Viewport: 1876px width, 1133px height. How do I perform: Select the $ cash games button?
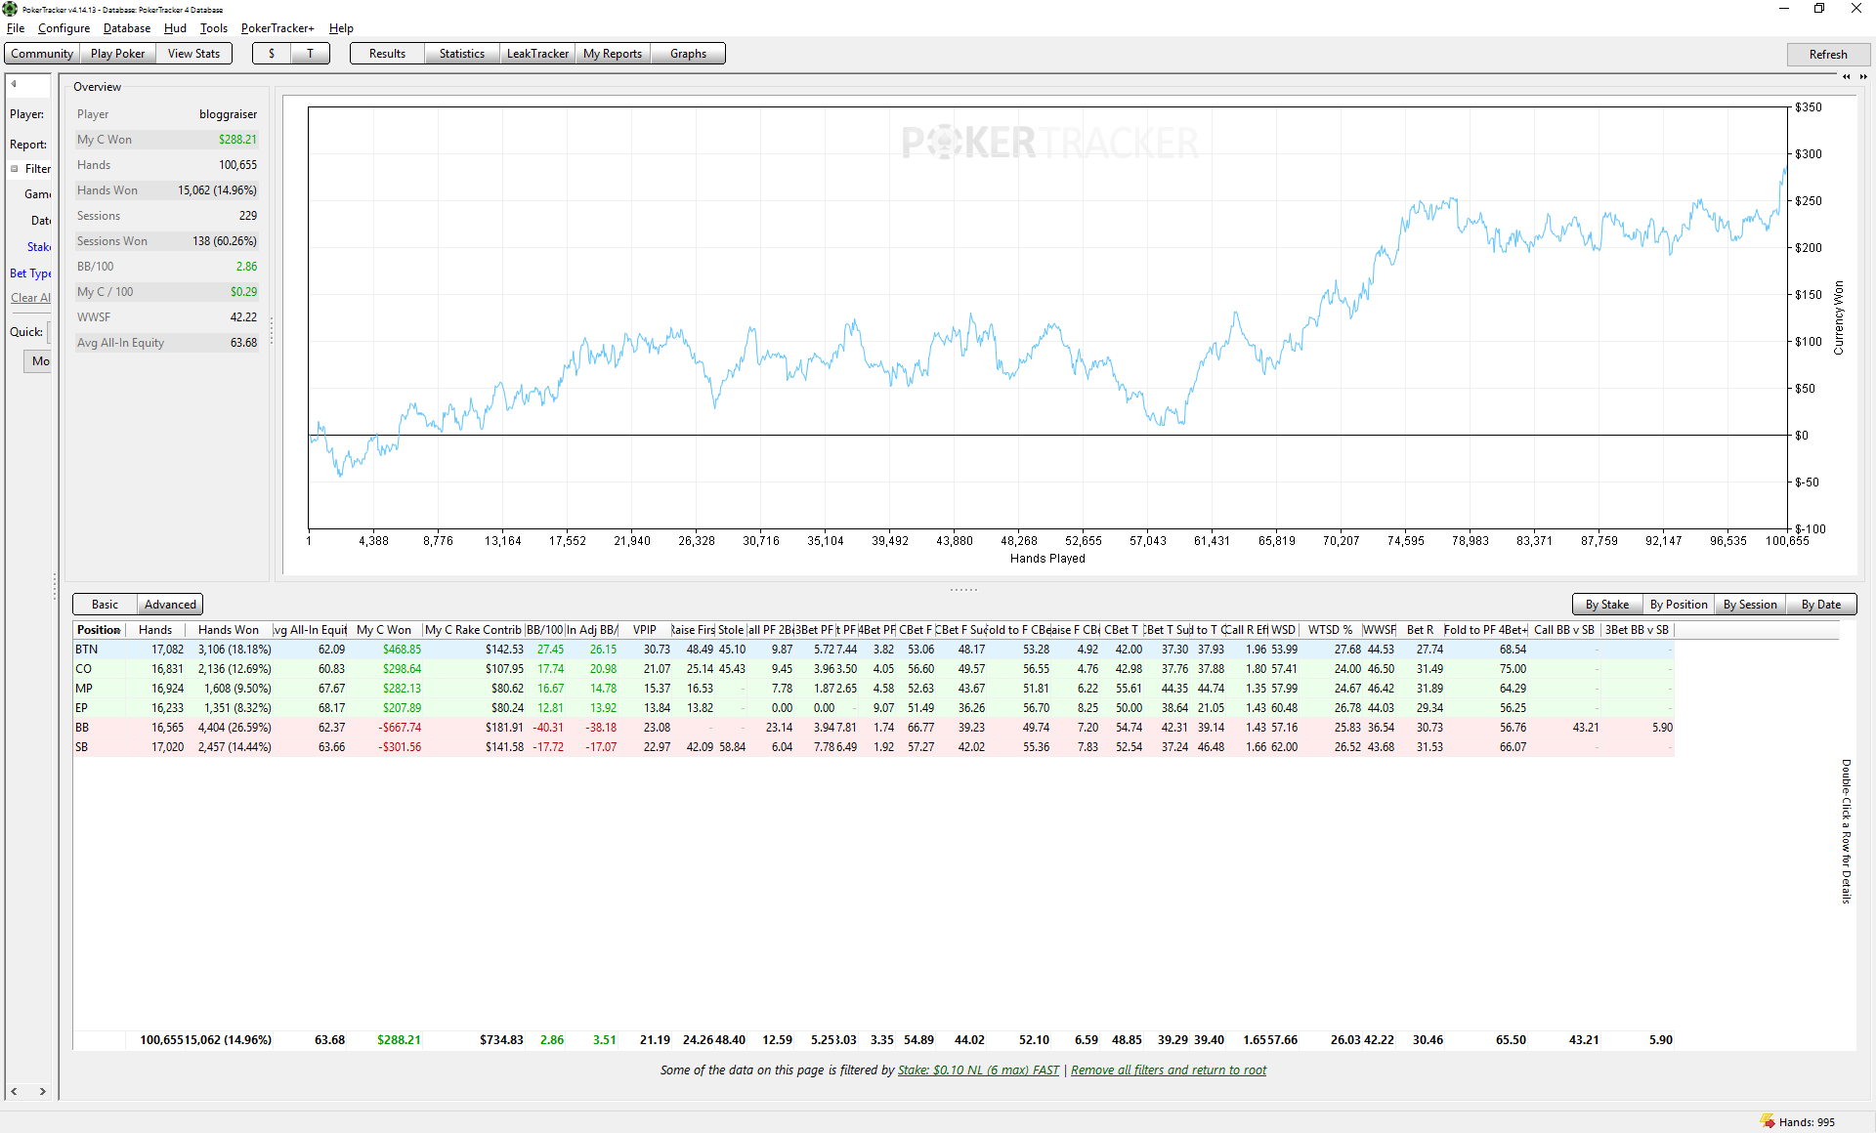272,54
